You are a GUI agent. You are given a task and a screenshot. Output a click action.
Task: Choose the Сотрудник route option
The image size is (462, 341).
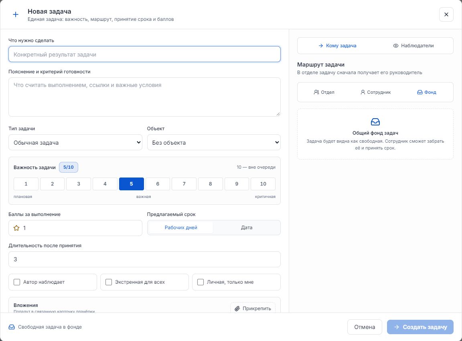tap(375, 92)
